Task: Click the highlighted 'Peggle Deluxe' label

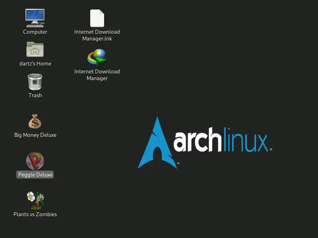Action: coord(35,175)
